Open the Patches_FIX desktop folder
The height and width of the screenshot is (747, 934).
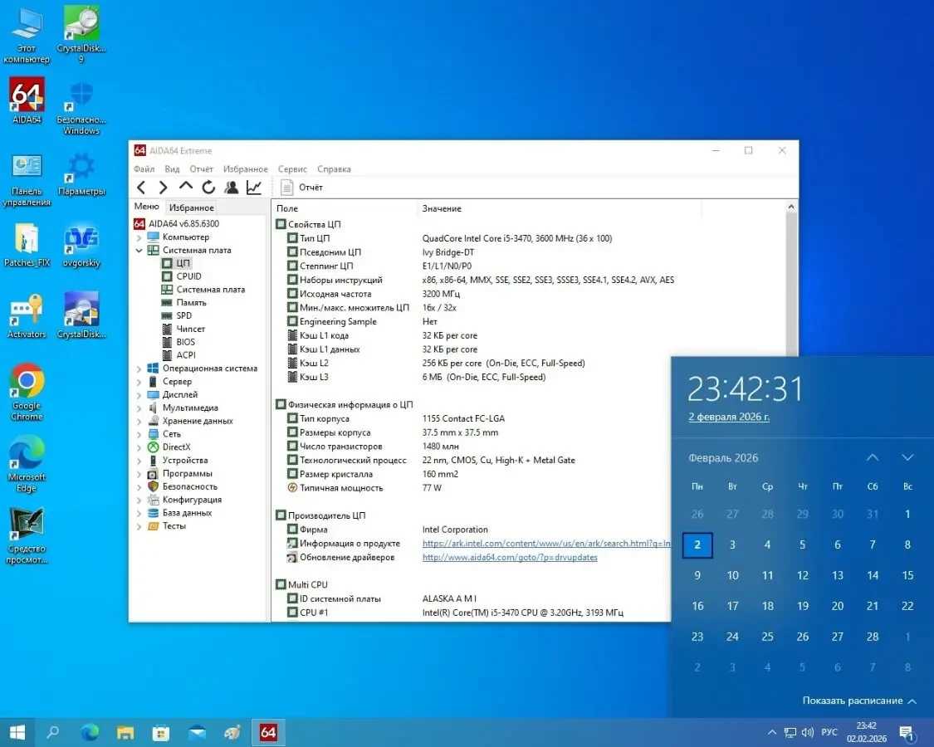pos(27,245)
